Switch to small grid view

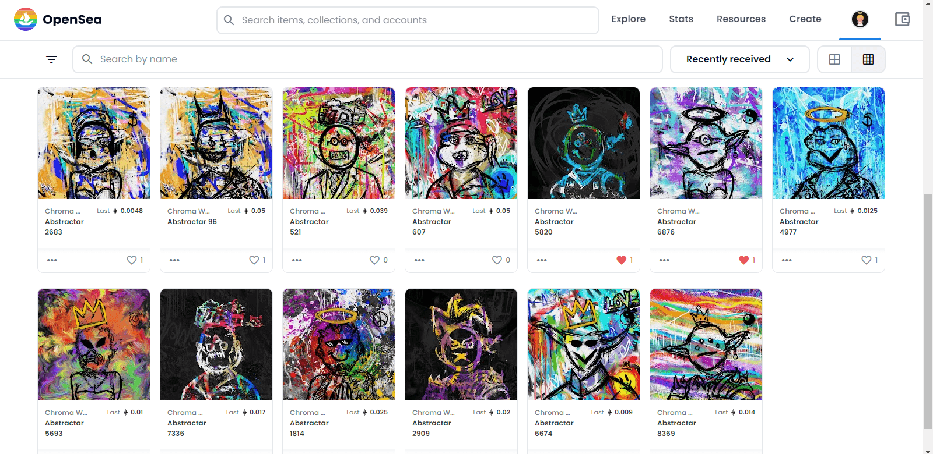coord(868,59)
